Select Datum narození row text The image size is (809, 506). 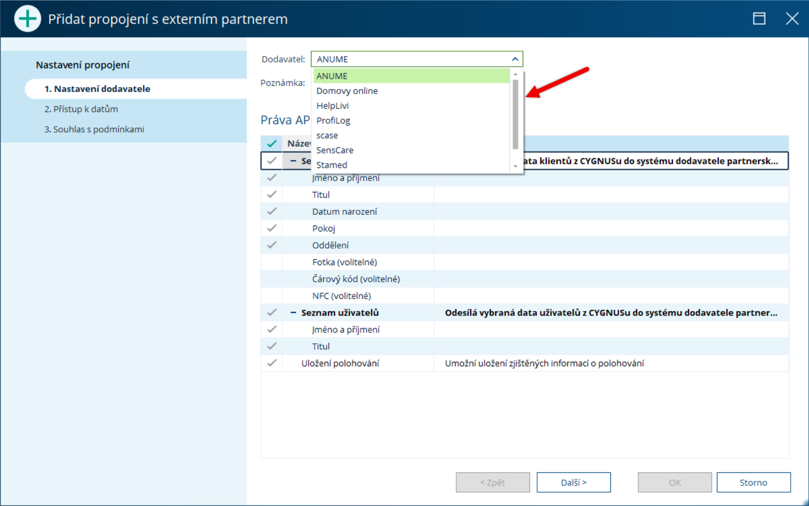click(x=345, y=211)
